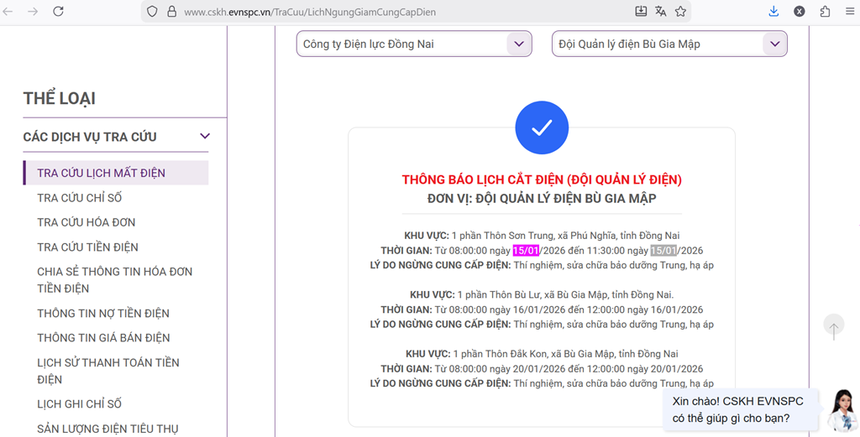Open the Công ty Điện lực Đồng Nai dropdown
This screenshot has height=437, width=860.
[414, 44]
